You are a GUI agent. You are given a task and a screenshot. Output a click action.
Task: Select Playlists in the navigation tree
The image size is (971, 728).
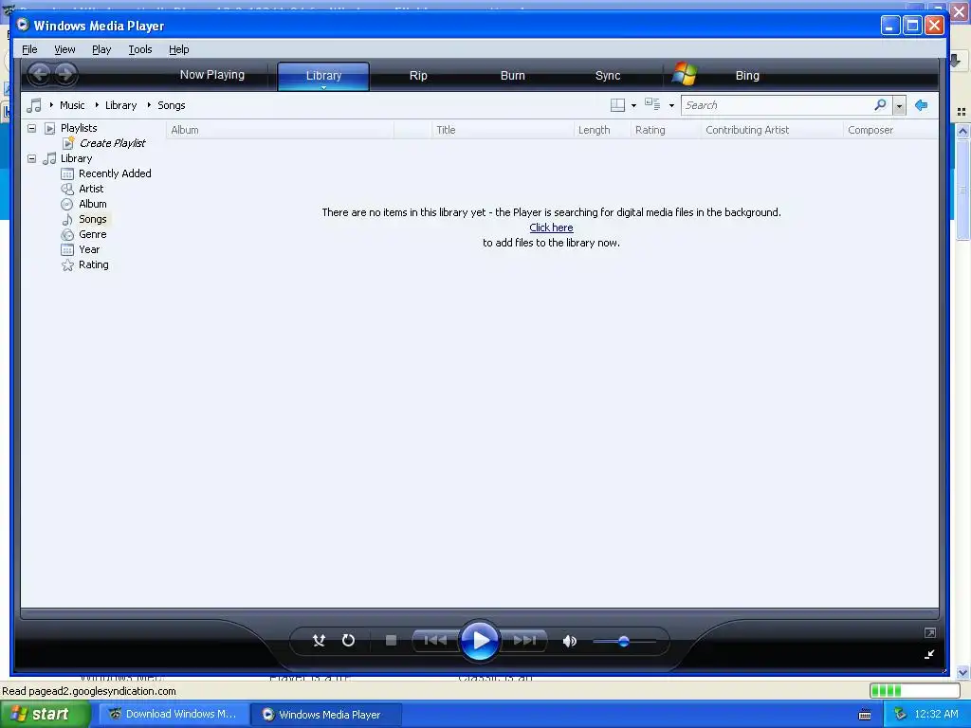coord(79,128)
